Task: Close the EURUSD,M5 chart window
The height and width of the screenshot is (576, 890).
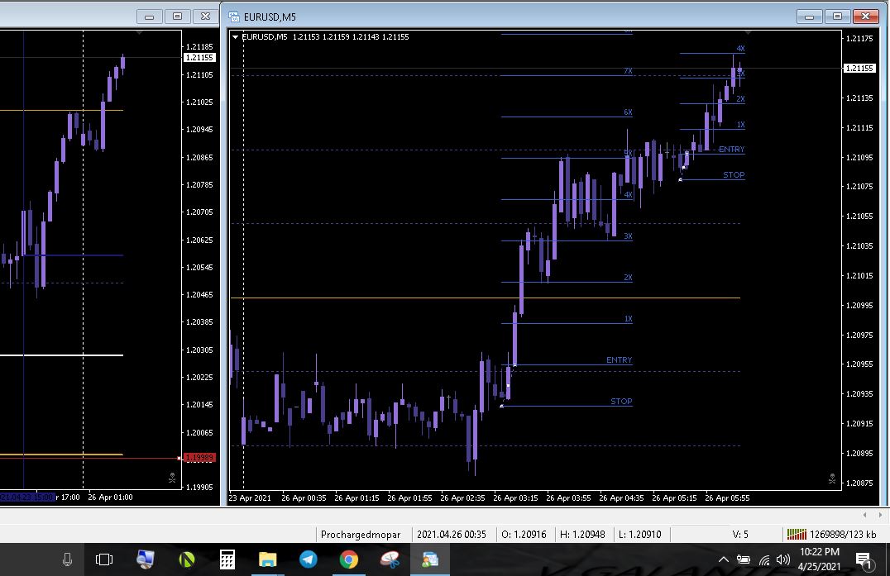Action: 865,17
